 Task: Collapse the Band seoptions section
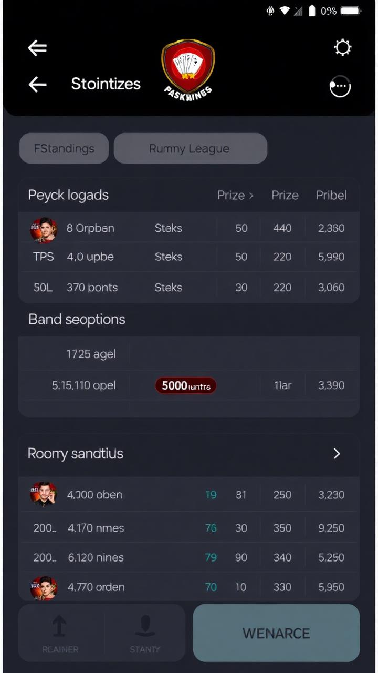pos(77,319)
